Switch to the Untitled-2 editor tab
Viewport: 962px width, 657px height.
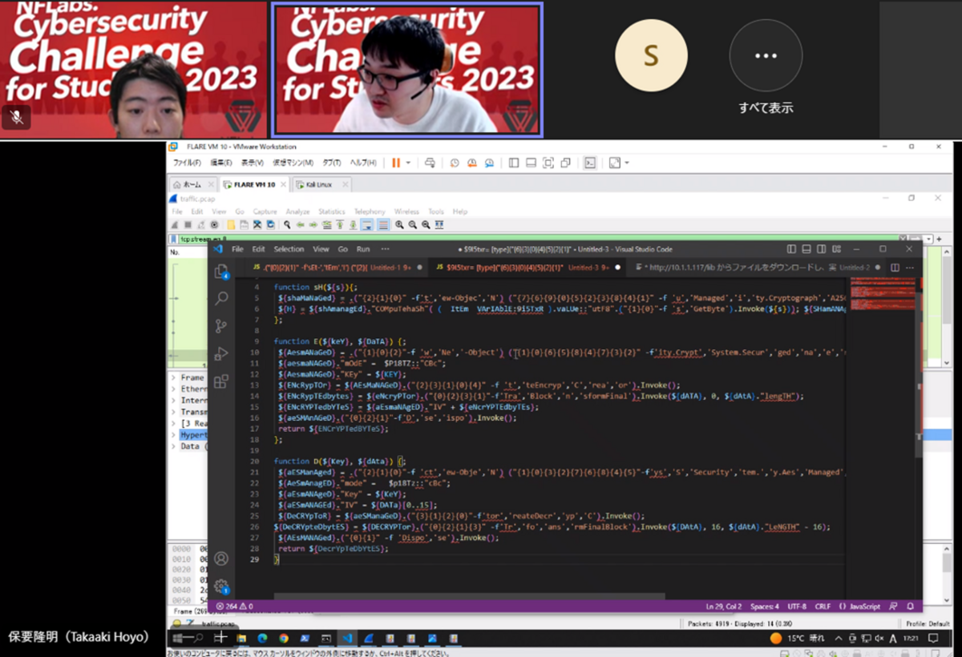754,268
